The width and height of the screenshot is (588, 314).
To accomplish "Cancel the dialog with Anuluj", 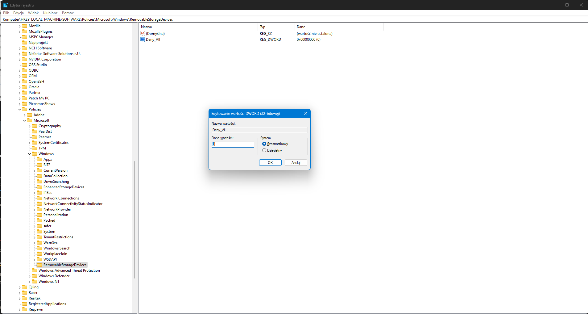I will [x=296, y=163].
